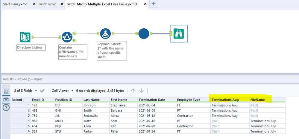The image size is (299, 139).
Task: Switch to the Batch.yxmc tab
Action: tap(48, 4)
